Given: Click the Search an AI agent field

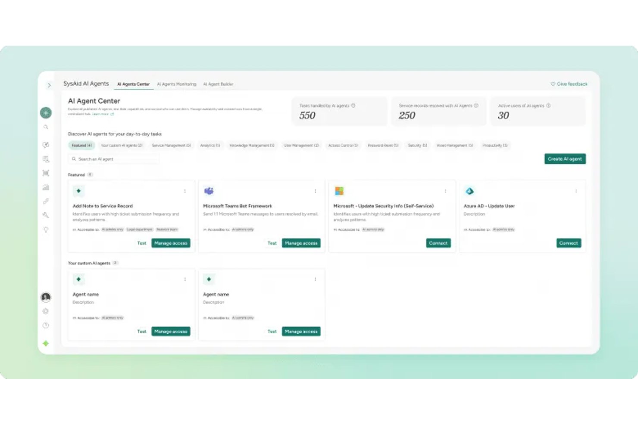Looking at the screenshot, I should click(113, 159).
